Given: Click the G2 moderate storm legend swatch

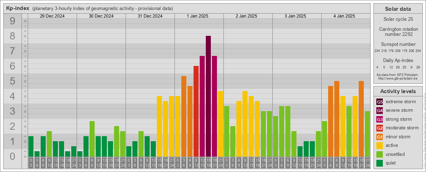Looking at the screenshot, I should coord(380,128).
